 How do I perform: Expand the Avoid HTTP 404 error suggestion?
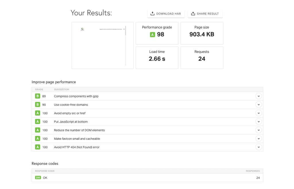258,147
